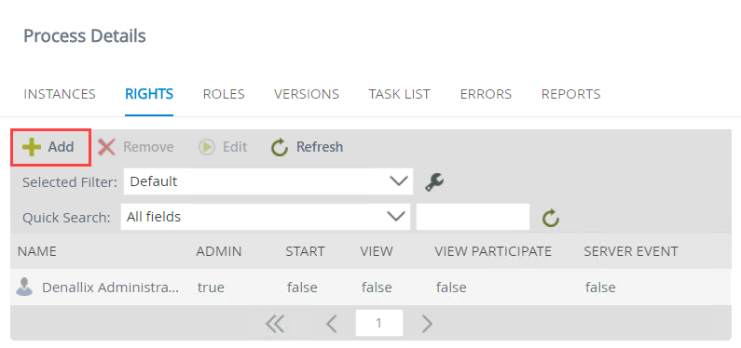Open the Roles tab

point(224,94)
